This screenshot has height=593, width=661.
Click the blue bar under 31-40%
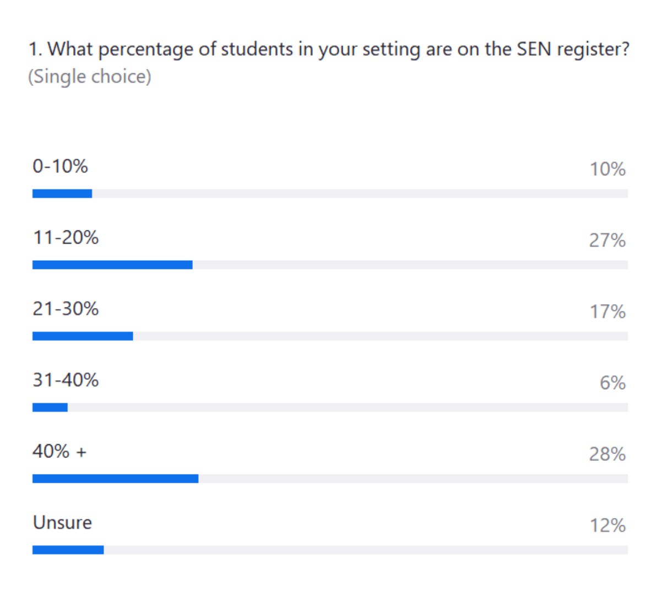pyautogui.click(x=50, y=407)
